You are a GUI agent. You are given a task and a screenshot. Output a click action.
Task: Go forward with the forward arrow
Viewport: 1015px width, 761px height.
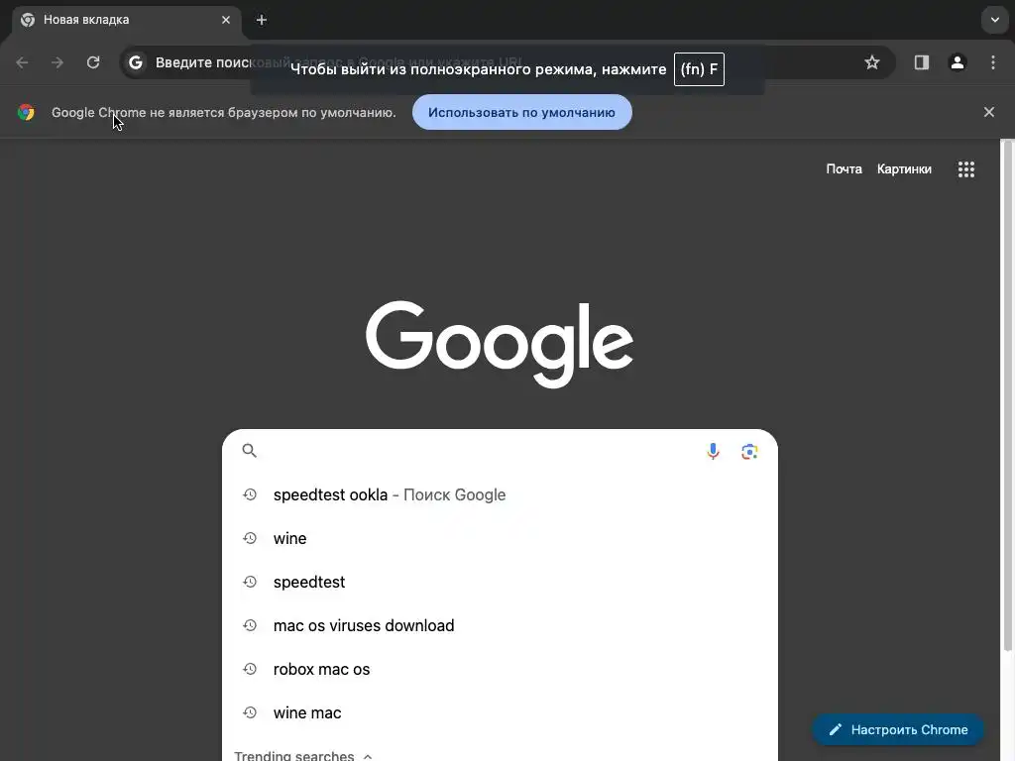[x=57, y=62]
